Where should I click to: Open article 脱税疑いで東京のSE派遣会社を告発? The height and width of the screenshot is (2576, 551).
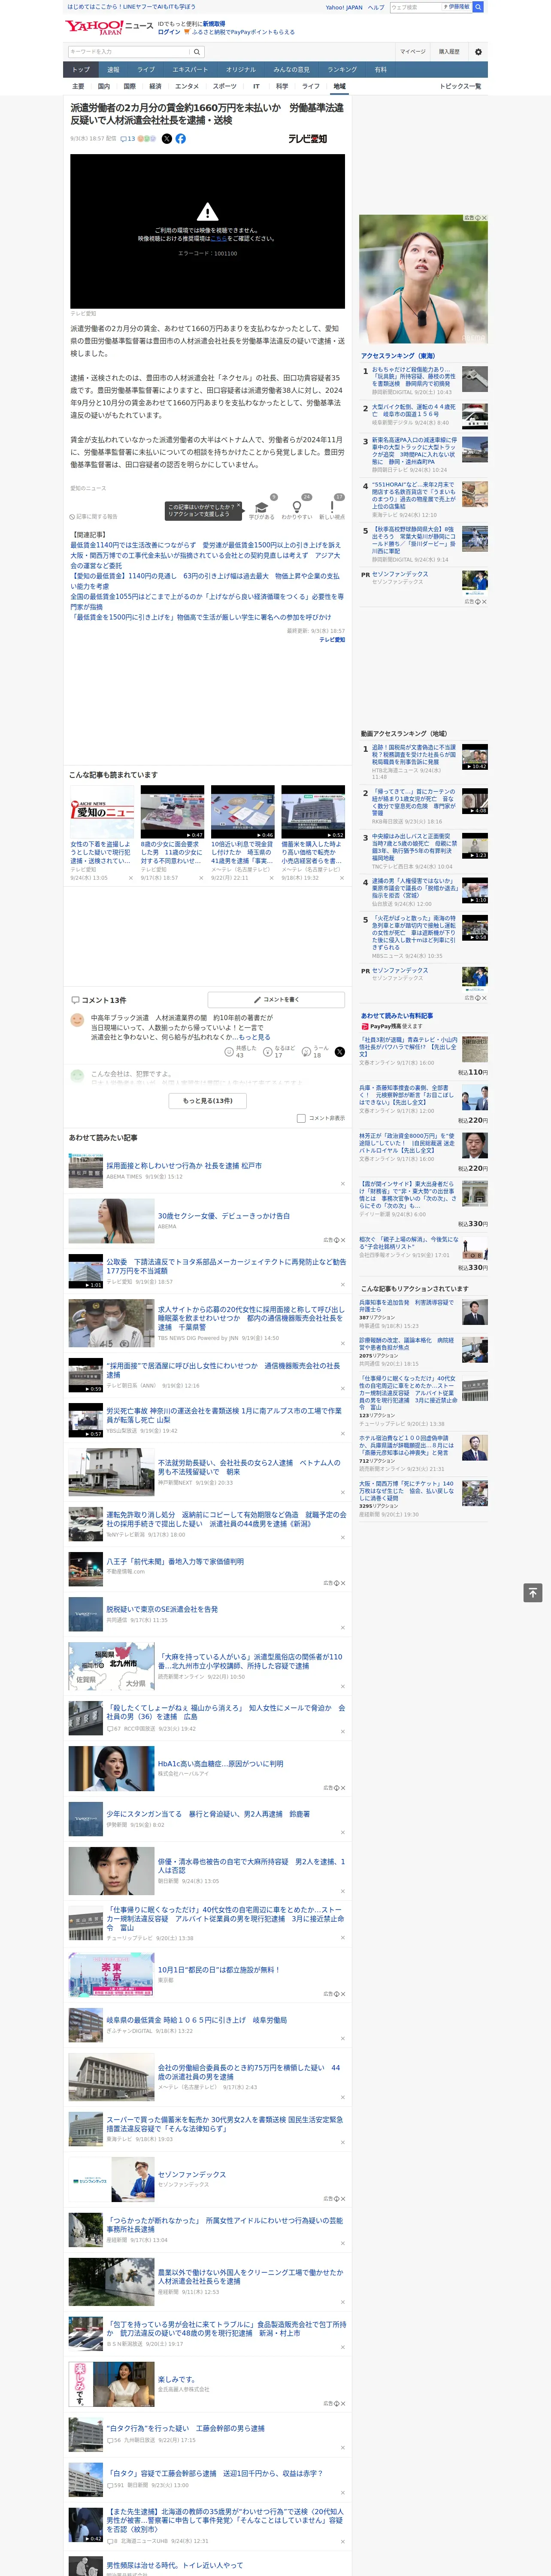(x=162, y=1609)
